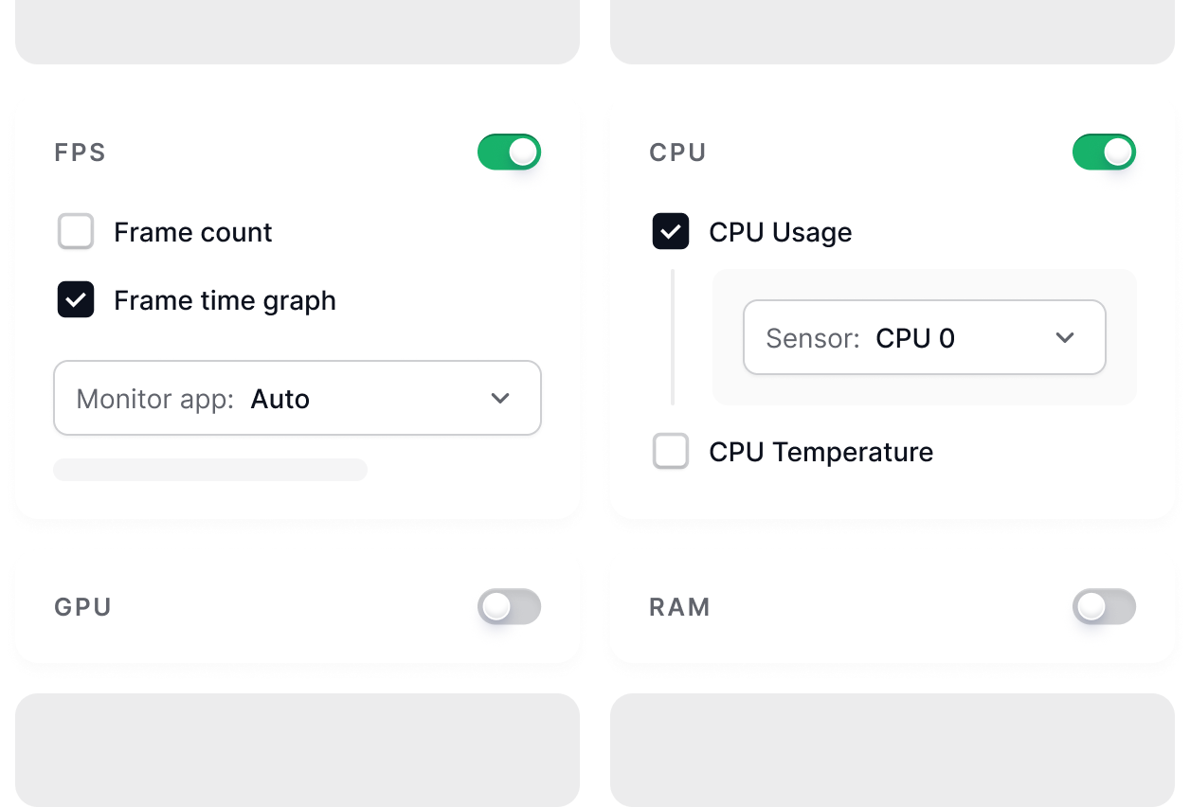Click the Frame time graph label

tap(225, 300)
